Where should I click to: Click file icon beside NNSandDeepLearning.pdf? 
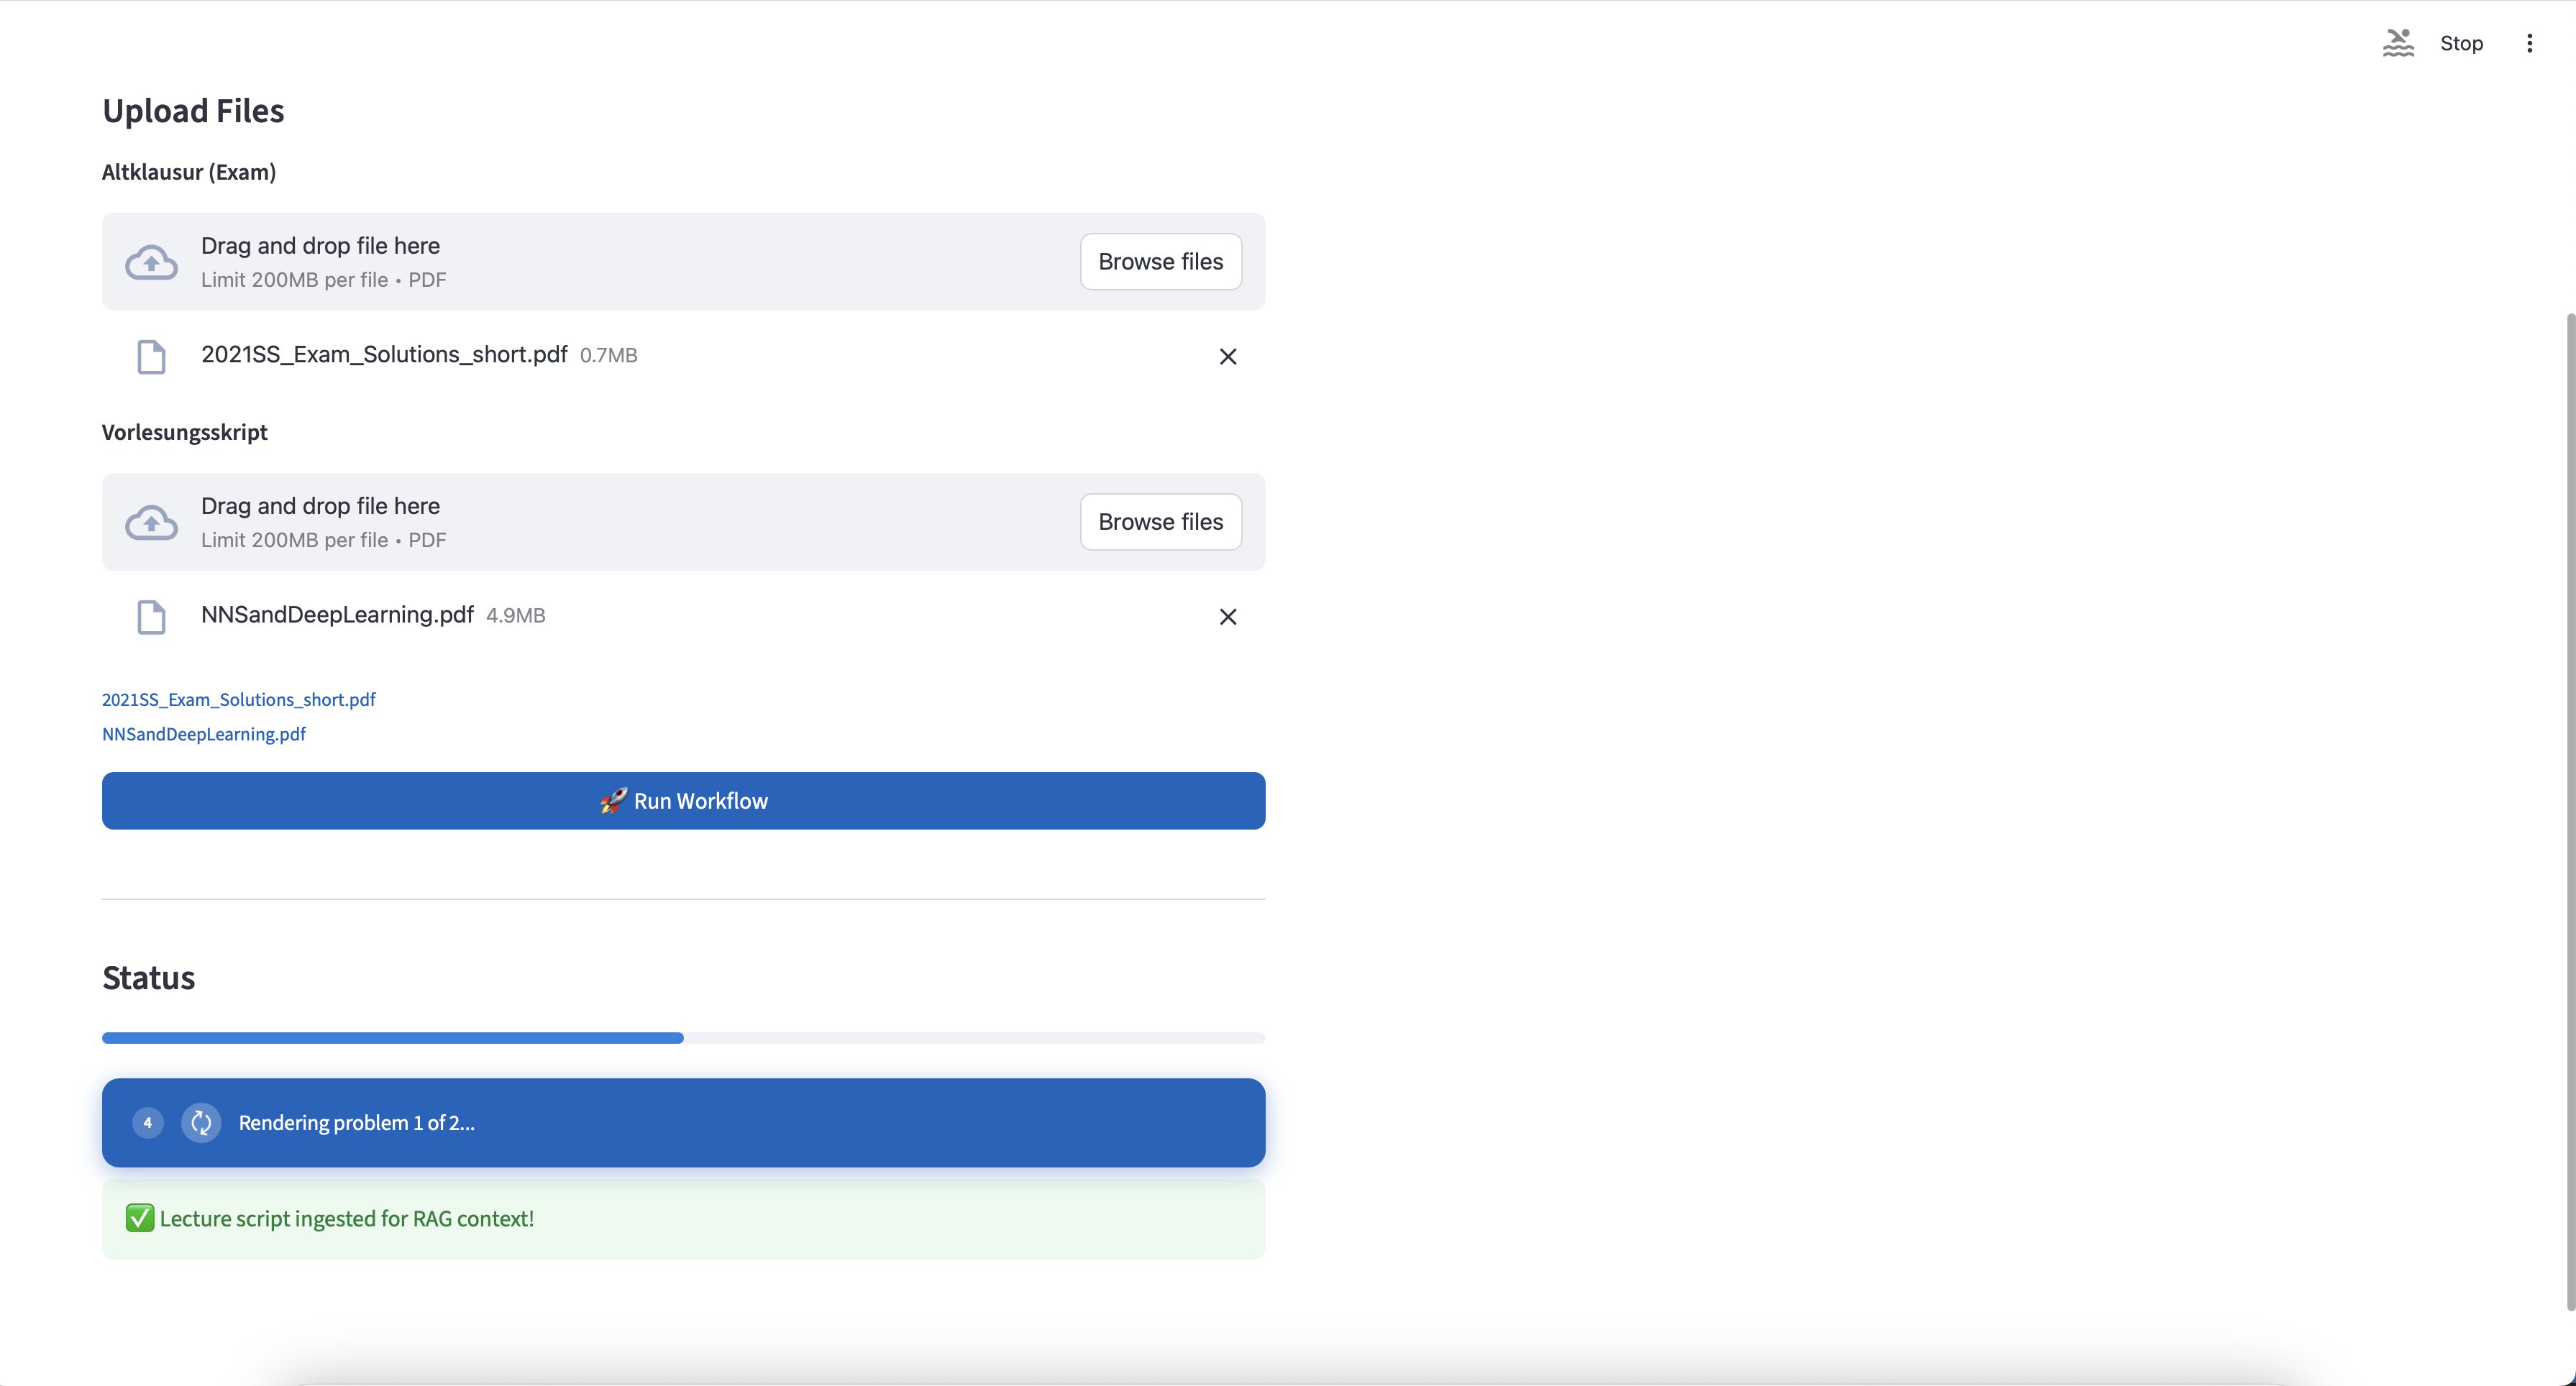click(x=151, y=617)
